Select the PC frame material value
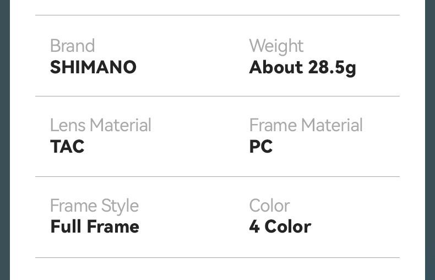Viewport: 435px width, 280px height. pyautogui.click(x=260, y=147)
